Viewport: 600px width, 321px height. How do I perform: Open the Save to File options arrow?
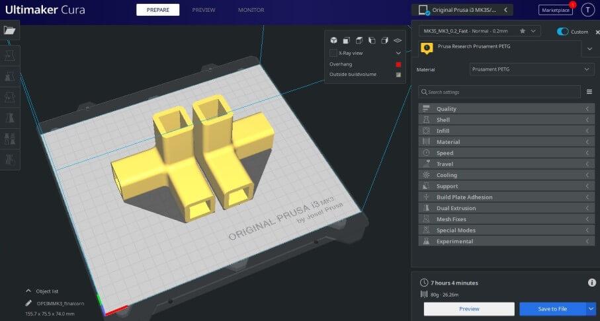591,308
